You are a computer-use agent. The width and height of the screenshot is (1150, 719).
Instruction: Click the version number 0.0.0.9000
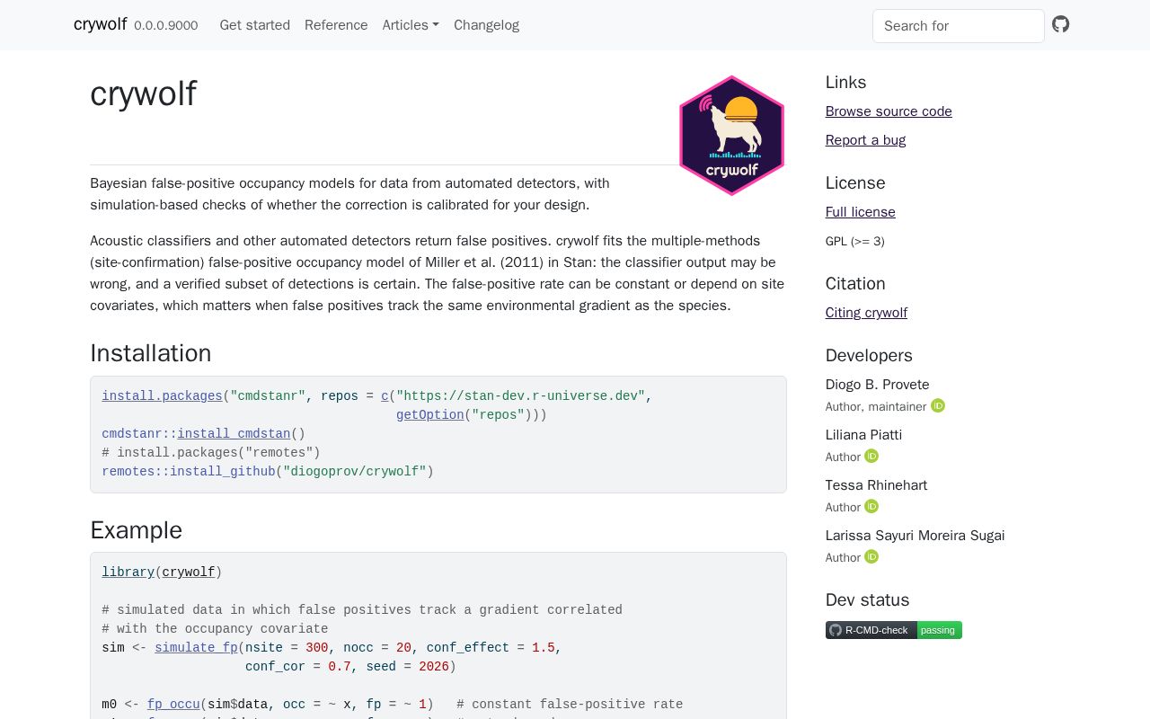point(166,26)
